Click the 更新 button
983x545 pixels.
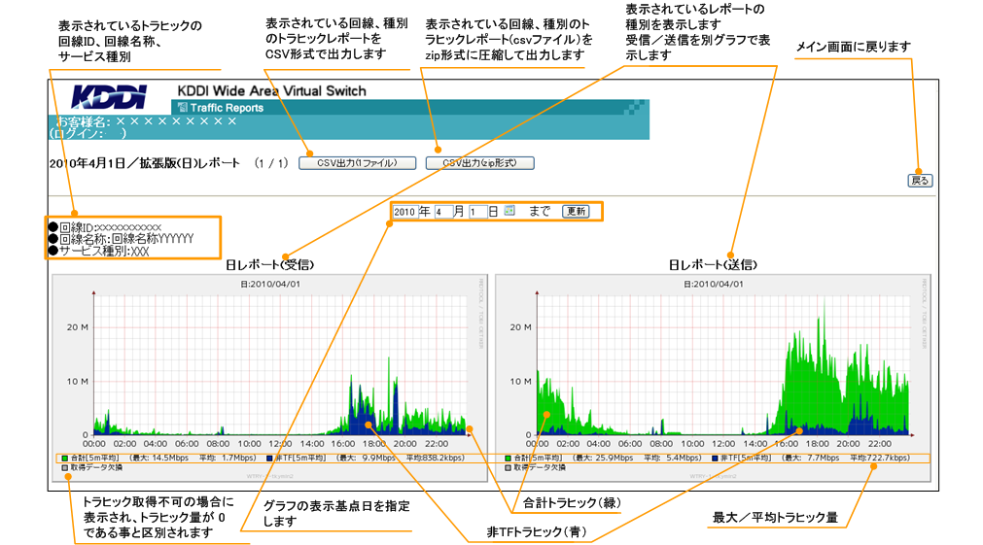(x=576, y=211)
